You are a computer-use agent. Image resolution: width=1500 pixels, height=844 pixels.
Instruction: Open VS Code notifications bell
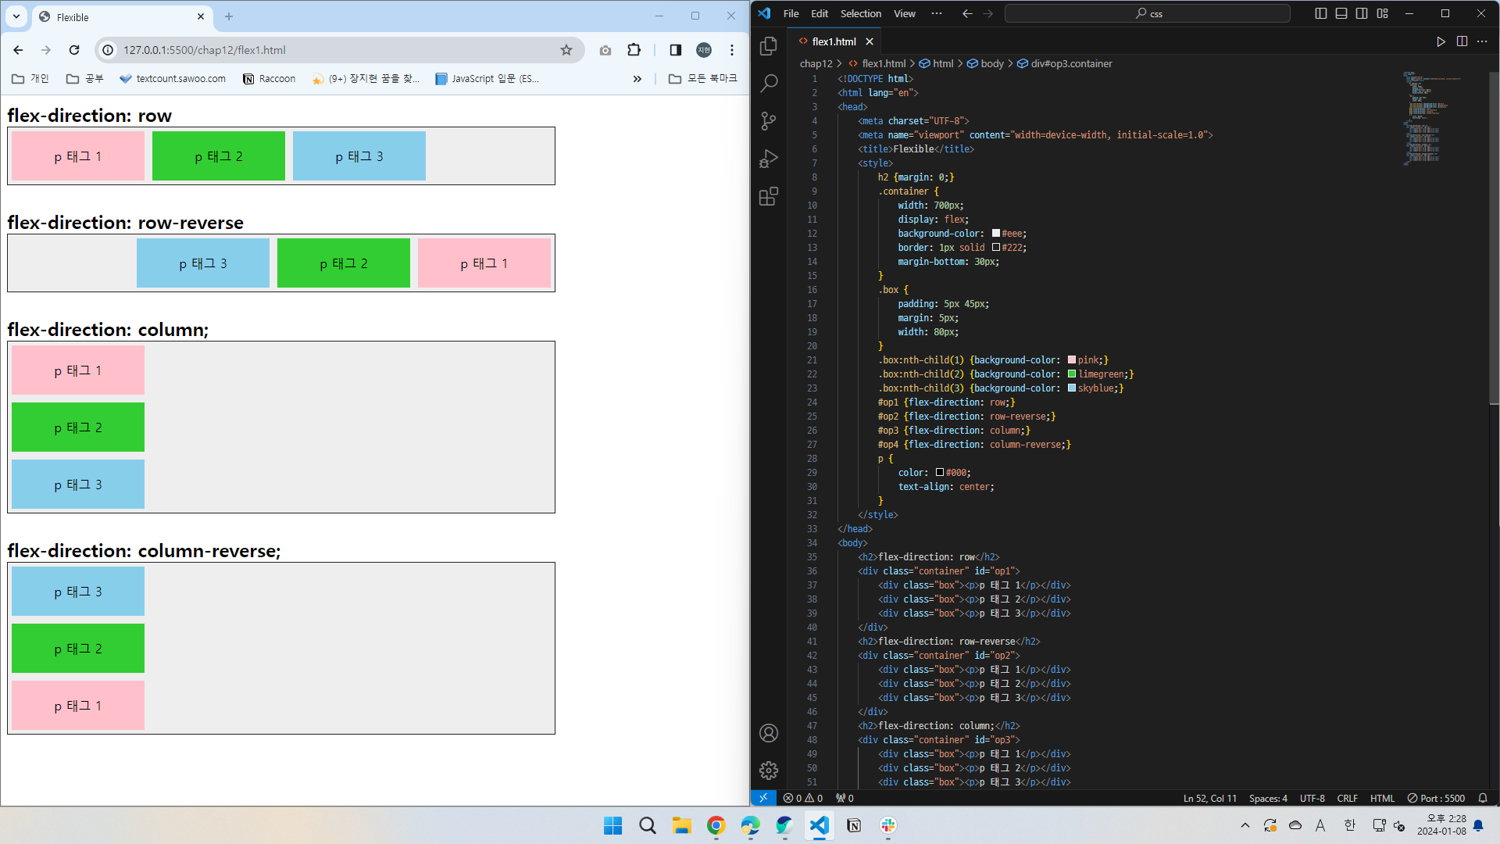(x=1483, y=798)
